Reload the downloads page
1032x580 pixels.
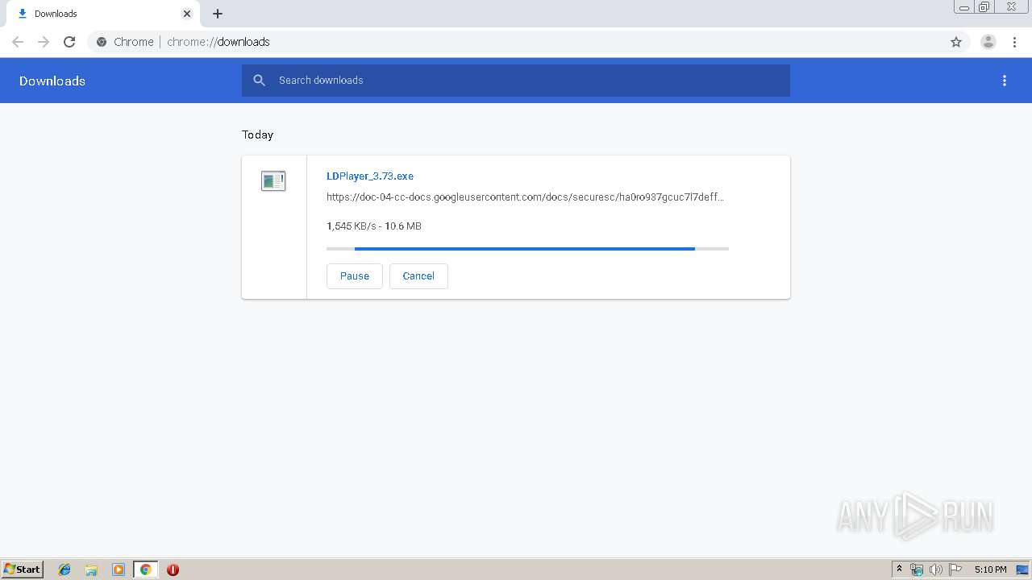(69, 42)
